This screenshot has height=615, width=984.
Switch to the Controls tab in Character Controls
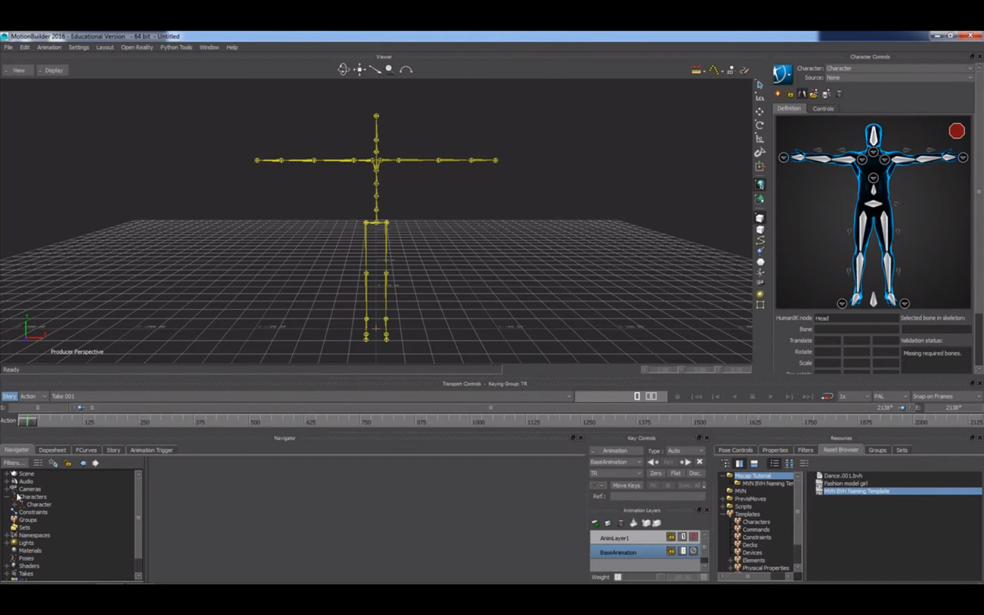tap(823, 109)
